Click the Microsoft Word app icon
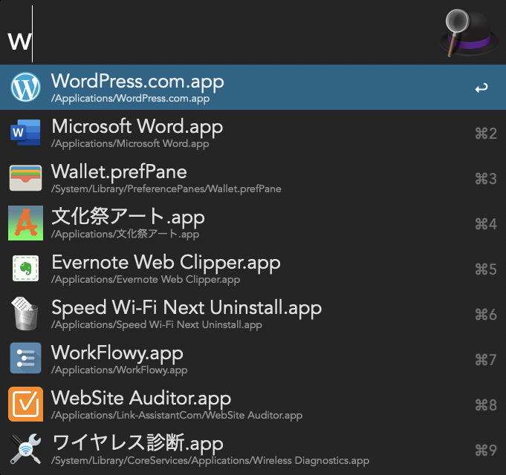 (x=25, y=132)
